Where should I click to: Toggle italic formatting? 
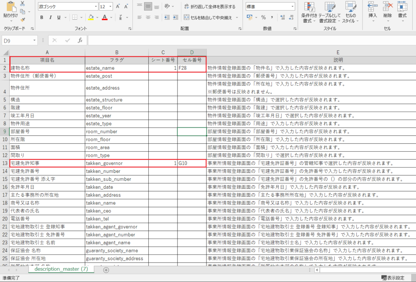click(50, 17)
